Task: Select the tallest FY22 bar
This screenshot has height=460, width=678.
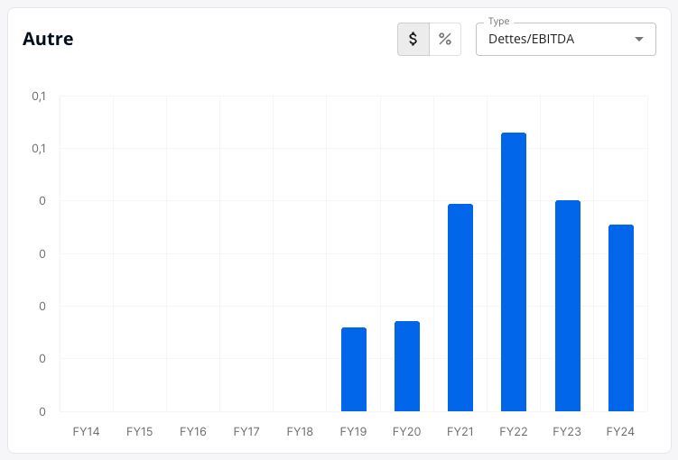Action: point(514,271)
